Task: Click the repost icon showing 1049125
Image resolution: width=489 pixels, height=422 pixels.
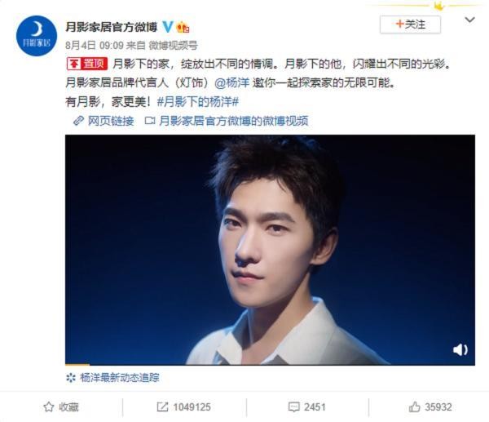Action: point(162,406)
